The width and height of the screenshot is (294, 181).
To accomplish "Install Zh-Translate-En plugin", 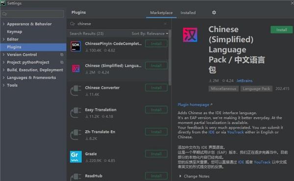I will [x=156, y=132].
